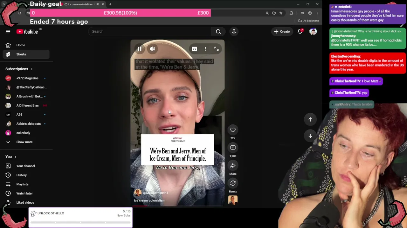The height and width of the screenshot is (228, 407).
Task: Open the YouTube guide hamburger menu
Action: pos(8,31)
